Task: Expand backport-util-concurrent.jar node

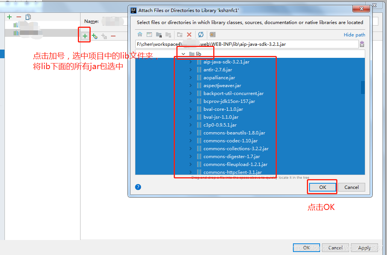Action: [x=191, y=94]
